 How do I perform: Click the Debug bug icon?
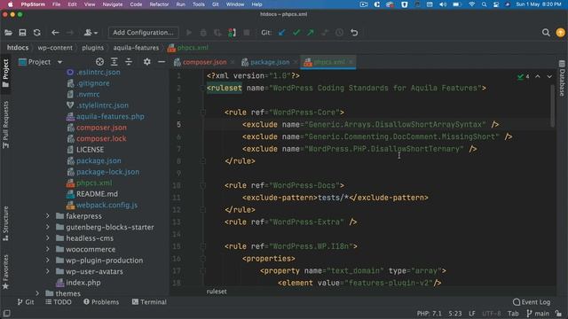pyautogui.click(x=203, y=33)
